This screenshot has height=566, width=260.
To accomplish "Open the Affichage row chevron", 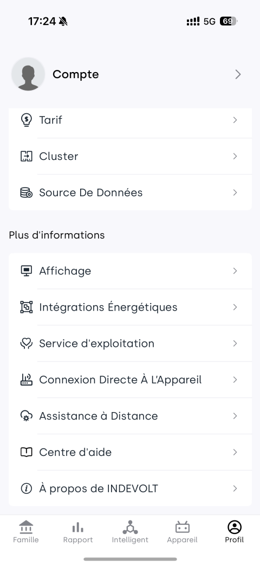I will coord(235,271).
